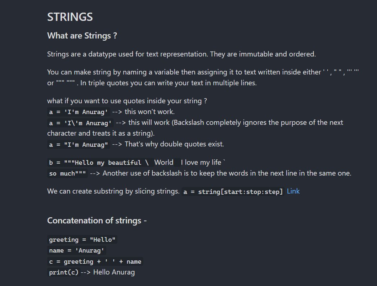Click the code a = string[start:stop:step]

pos(233,192)
